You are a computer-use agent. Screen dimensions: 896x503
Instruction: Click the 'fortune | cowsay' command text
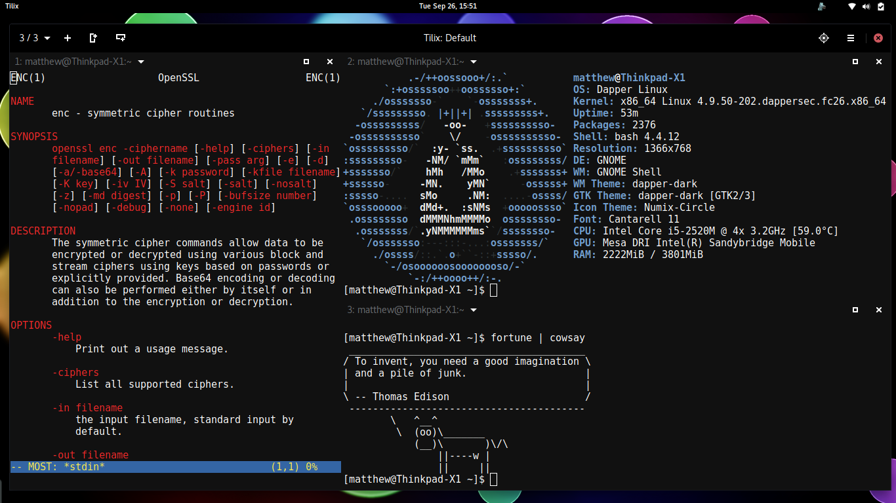click(x=538, y=339)
